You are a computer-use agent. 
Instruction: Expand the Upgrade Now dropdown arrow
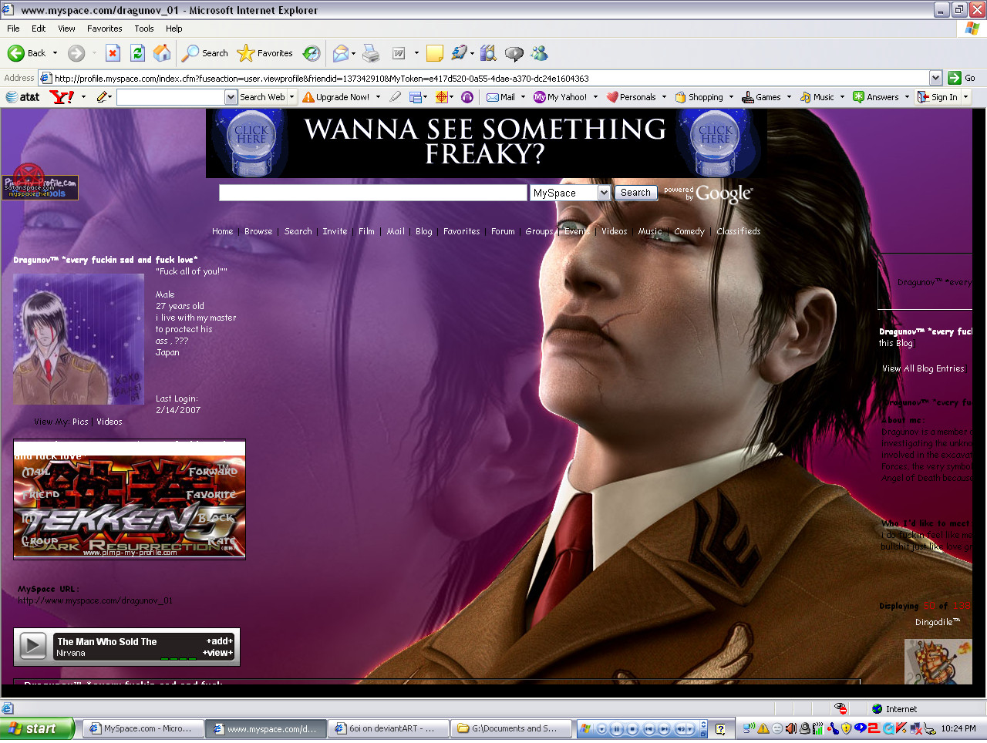coord(378,97)
